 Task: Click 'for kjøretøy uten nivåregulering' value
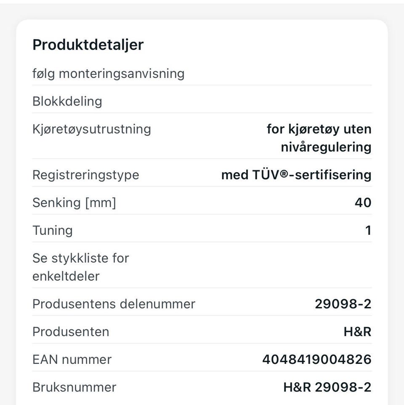click(319, 138)
